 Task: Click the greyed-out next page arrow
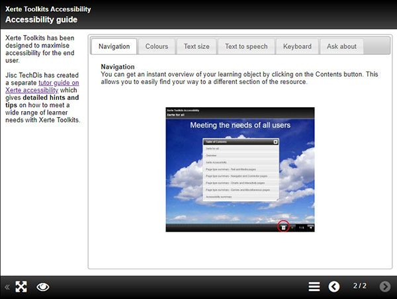pyautogui.click(x=385, y=286)
